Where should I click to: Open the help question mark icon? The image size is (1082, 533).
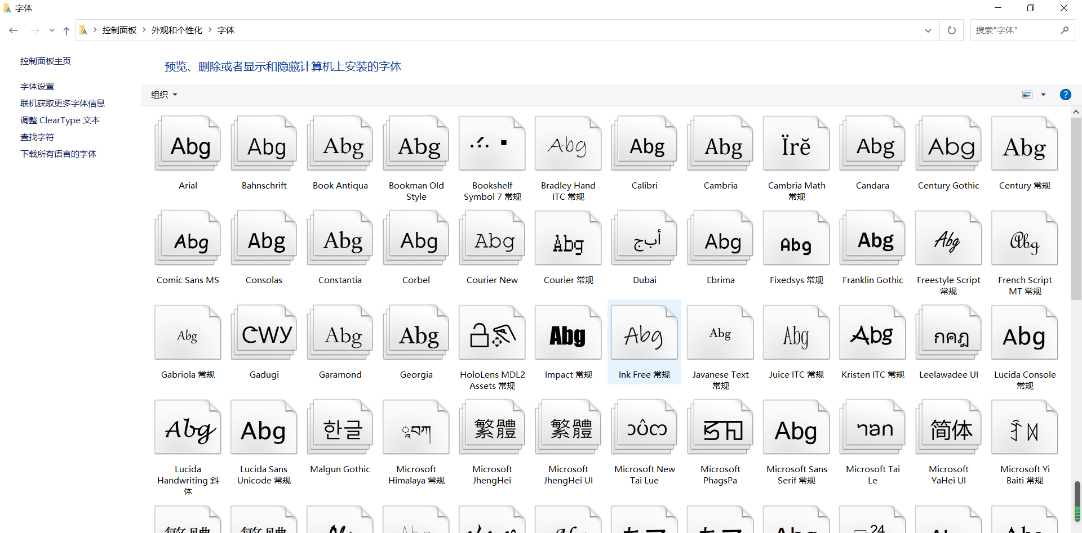(x=1065, y=95)
